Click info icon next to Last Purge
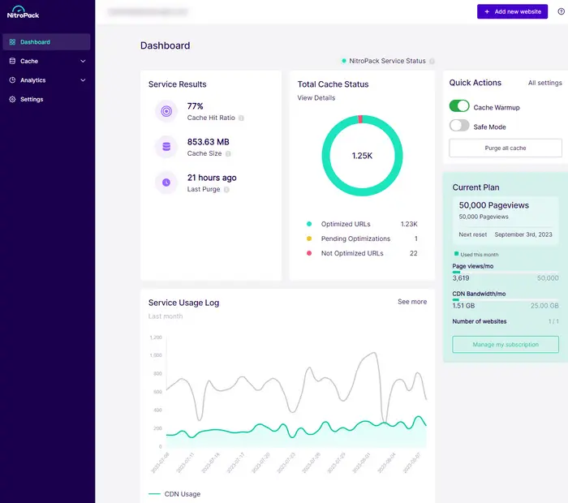 [x=226, y=190]
